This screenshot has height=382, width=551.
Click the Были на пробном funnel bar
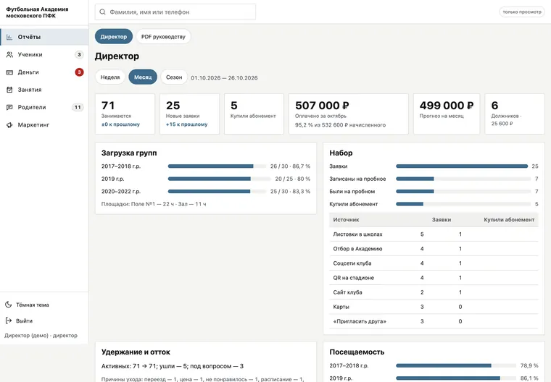coord(463,192)
